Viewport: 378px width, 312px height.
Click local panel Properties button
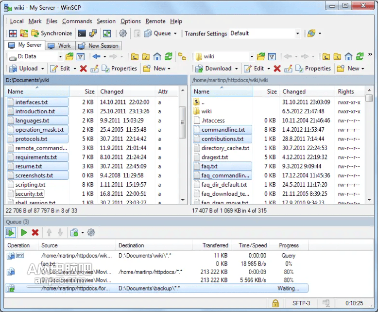coord(119,69)
